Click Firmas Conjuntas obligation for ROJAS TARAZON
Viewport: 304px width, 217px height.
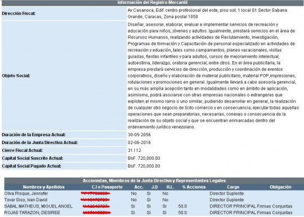[274, 213]
